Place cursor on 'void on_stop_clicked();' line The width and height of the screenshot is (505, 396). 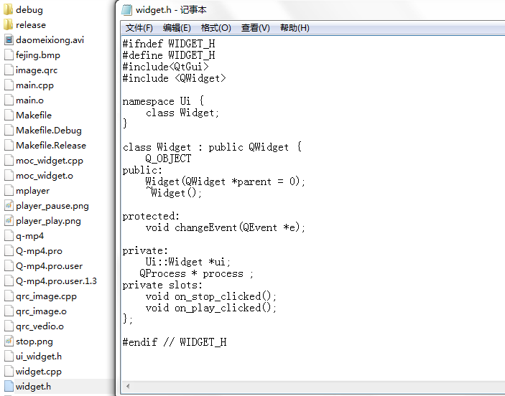click(x=211, y=296)
